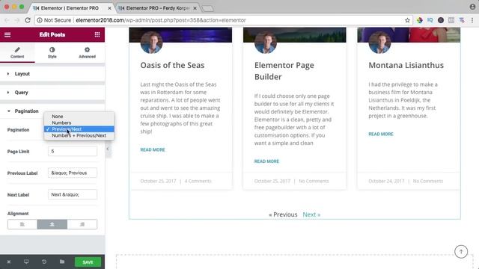Click author avatar on Elementor Page Builder card
Viewport: 479px width, 269px height.
pyautogui.click(x=266, y=42)
